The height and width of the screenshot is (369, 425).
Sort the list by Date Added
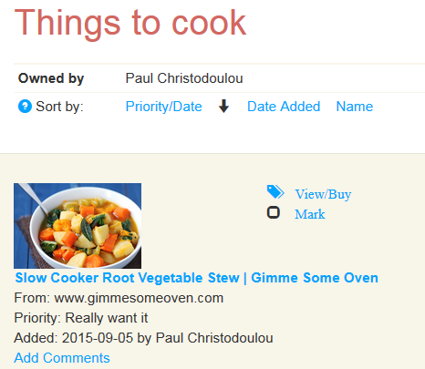pos(284,107)
